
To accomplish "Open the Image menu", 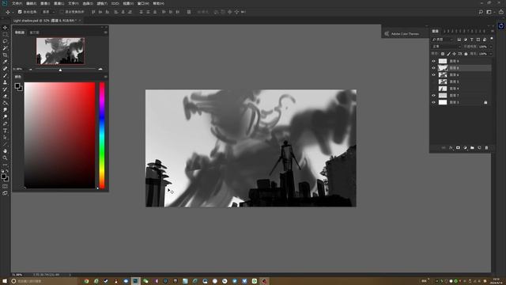I will coord(45,3).
